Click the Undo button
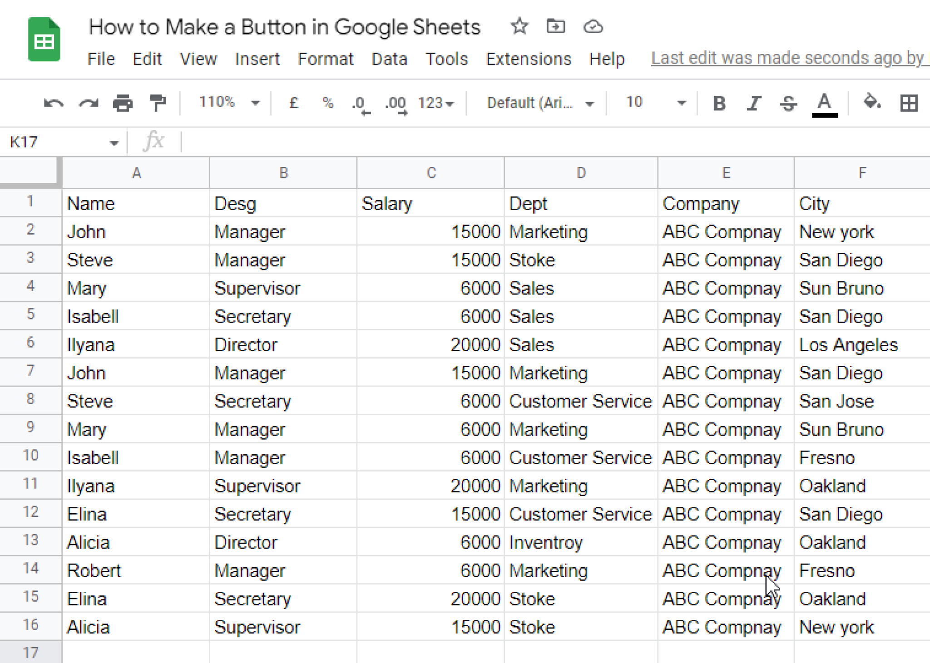This screenshot has width=930, height=663. (56, 102)
